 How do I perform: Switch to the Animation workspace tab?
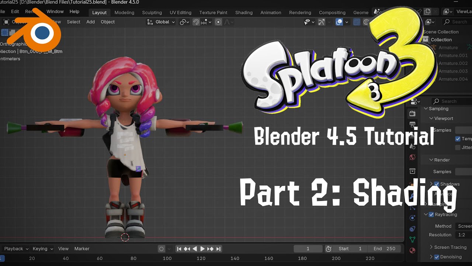coord(271,13)
